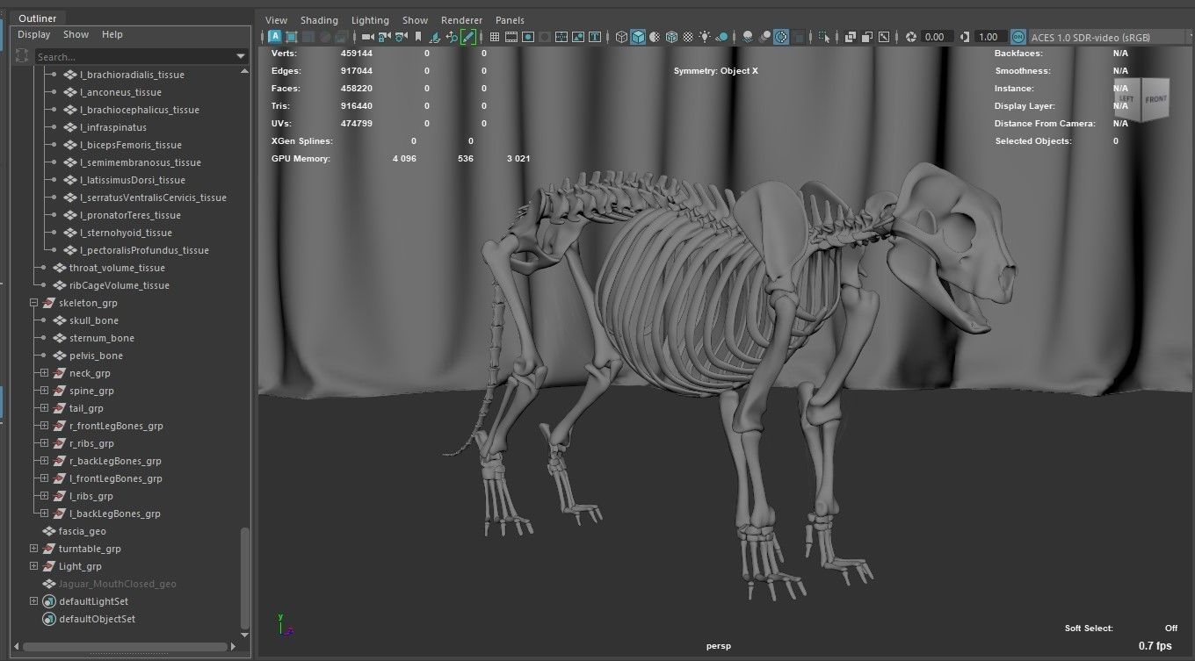1195x661 pixels.
Task: Click the Outliner horizontal scrollbar
Action: click(125, 647)
